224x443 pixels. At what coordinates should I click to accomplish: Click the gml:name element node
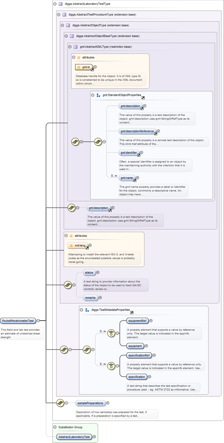pos(127,178)
